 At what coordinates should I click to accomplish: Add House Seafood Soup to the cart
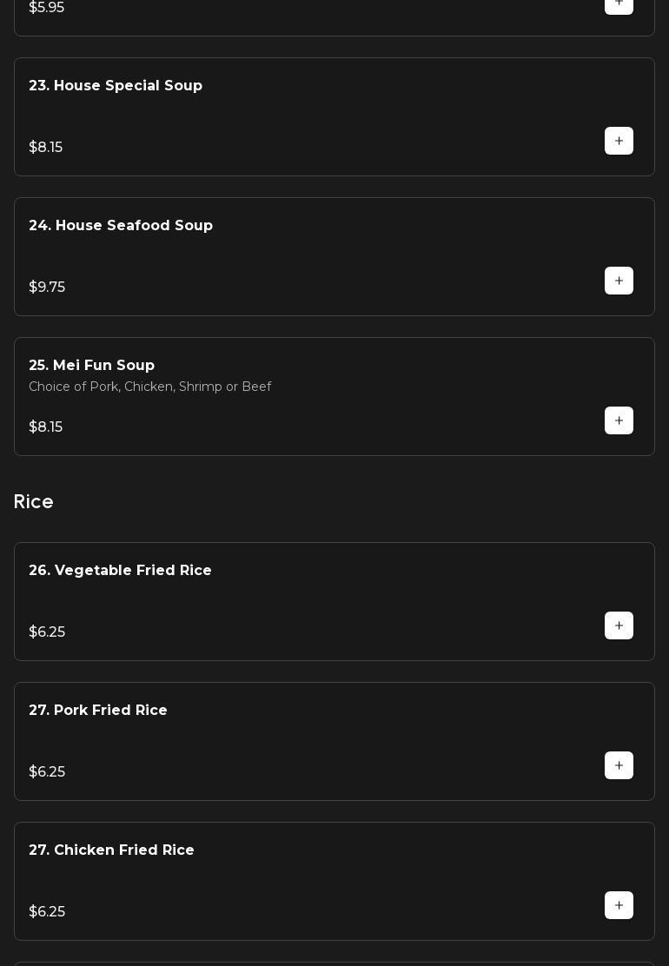(x=619, y=281)
